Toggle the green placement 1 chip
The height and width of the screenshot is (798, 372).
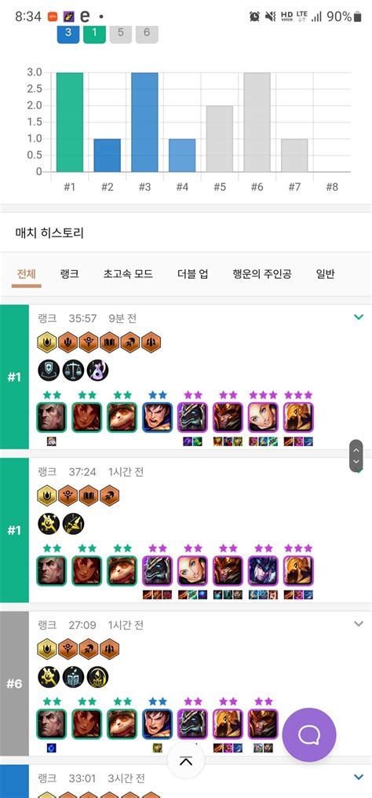[x=94, y=32]
